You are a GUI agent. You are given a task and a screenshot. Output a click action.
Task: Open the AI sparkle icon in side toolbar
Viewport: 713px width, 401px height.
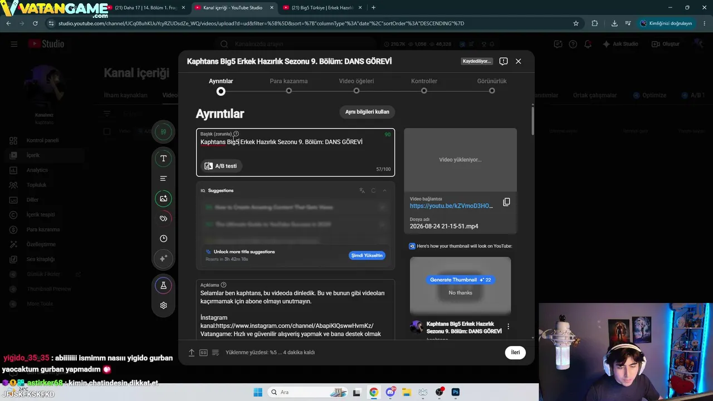pos(163,258)
